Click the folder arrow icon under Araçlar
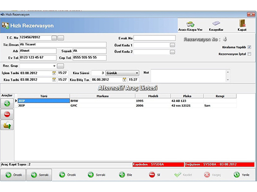Screen dimensions: 257x192 coord(7,125)
